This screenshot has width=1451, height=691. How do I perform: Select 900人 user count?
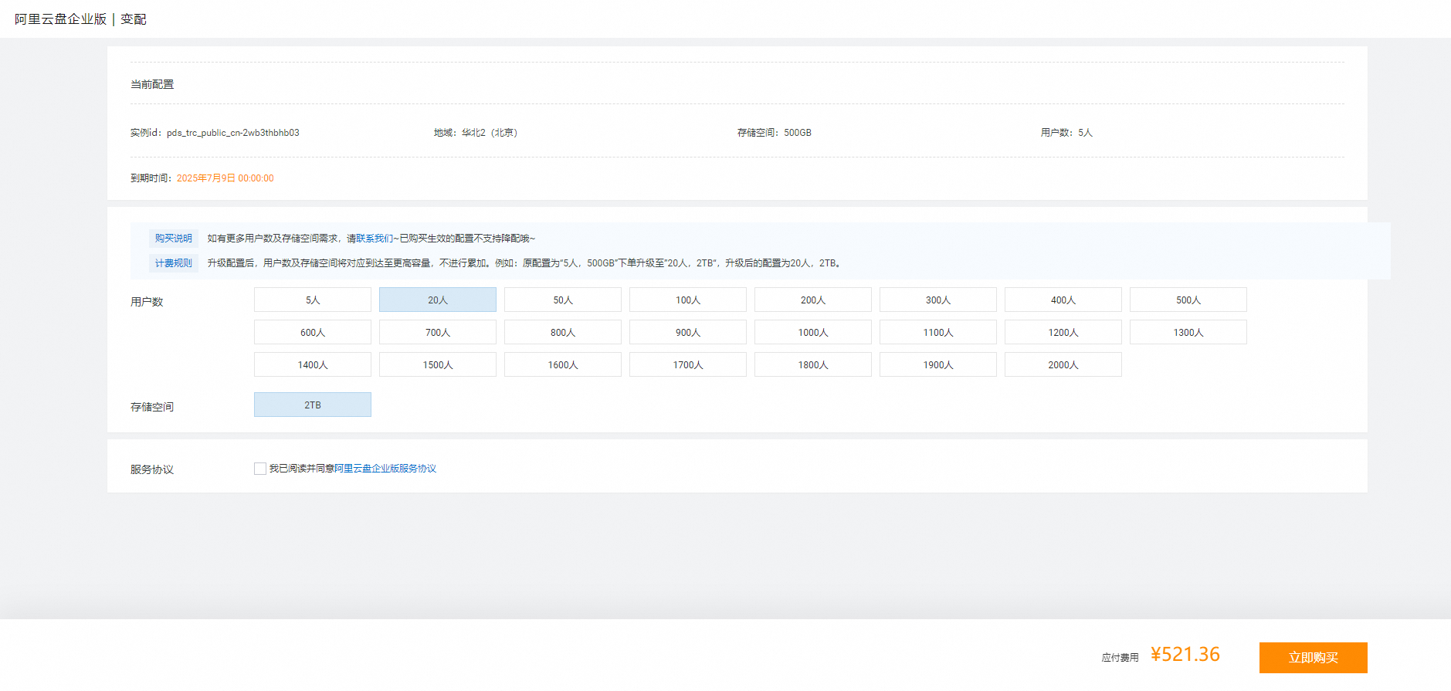[688, 332]
